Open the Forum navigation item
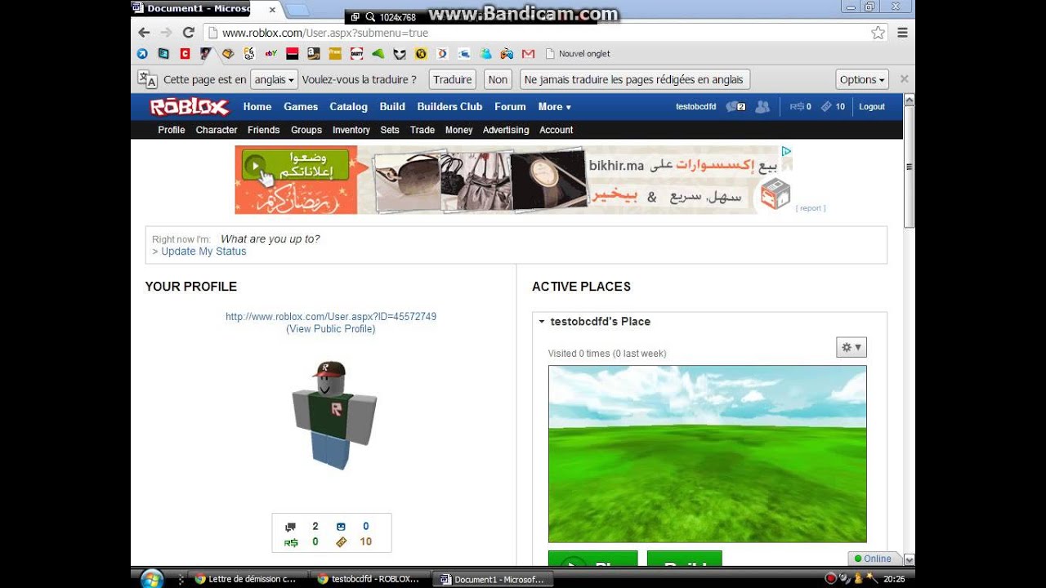This screenshot has width=1046, height=588. point(510,107)
